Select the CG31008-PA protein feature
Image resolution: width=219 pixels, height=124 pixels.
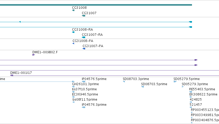coord(73,43)
